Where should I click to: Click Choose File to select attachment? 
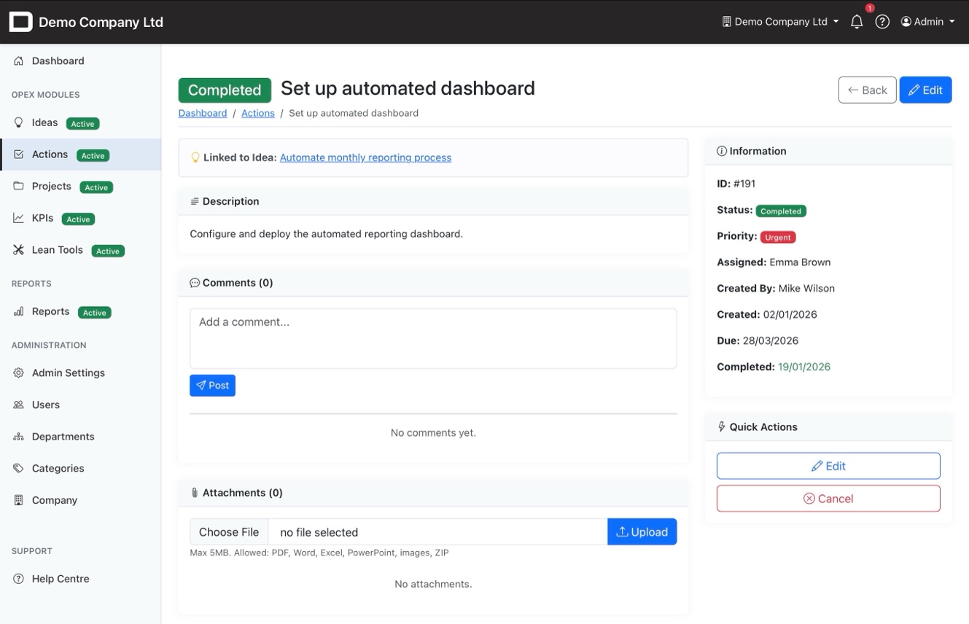[229, 532]
